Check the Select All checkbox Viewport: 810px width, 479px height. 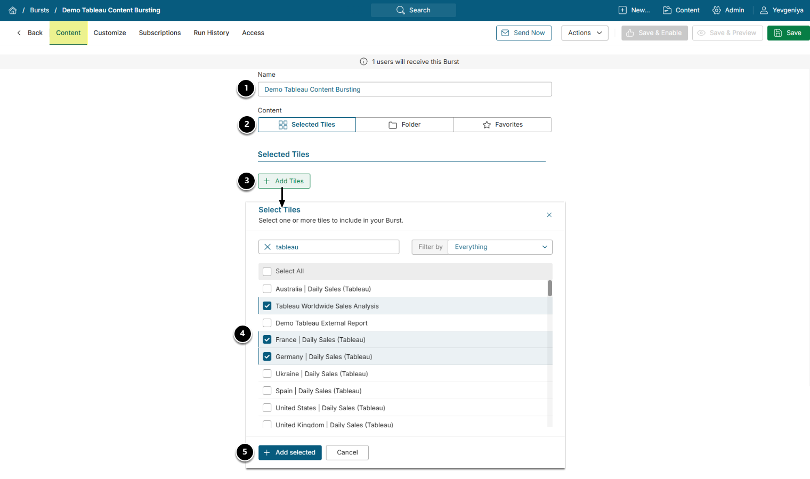coord(267,272)
